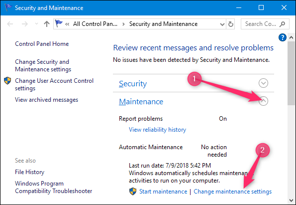Open the View reliability history link
Image resolution: width=296 pixels, height=205 pixels.
(157, 130)
